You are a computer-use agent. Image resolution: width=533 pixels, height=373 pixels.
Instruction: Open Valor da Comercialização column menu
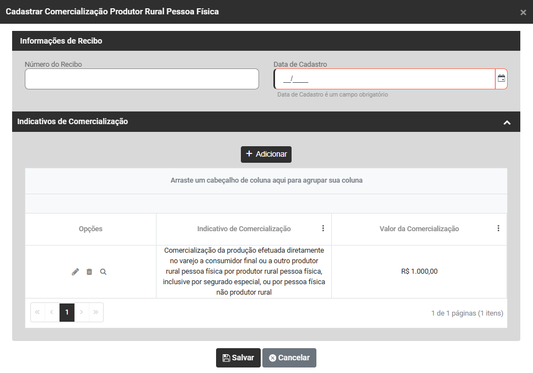point(498,228)
